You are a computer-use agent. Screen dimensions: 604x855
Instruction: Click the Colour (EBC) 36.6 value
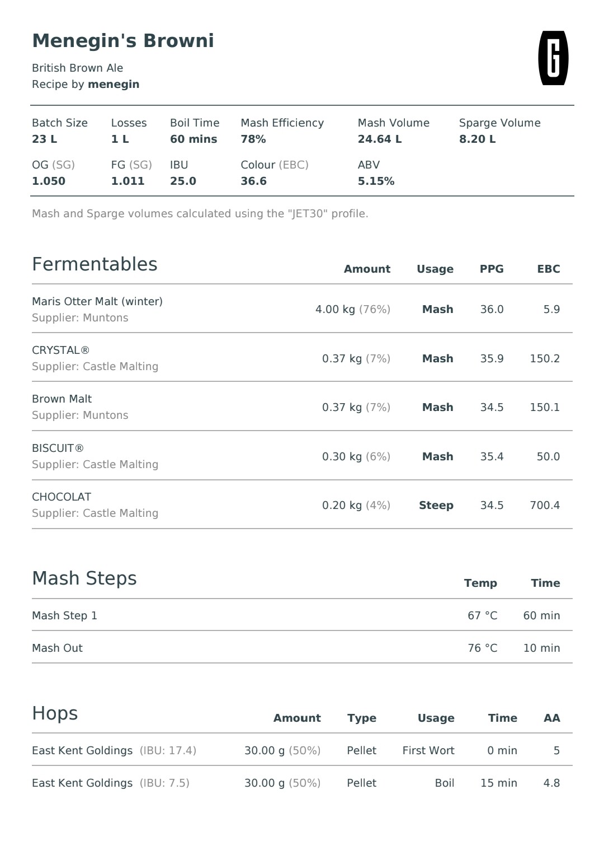pyautogui.click(x=254, y=181)
